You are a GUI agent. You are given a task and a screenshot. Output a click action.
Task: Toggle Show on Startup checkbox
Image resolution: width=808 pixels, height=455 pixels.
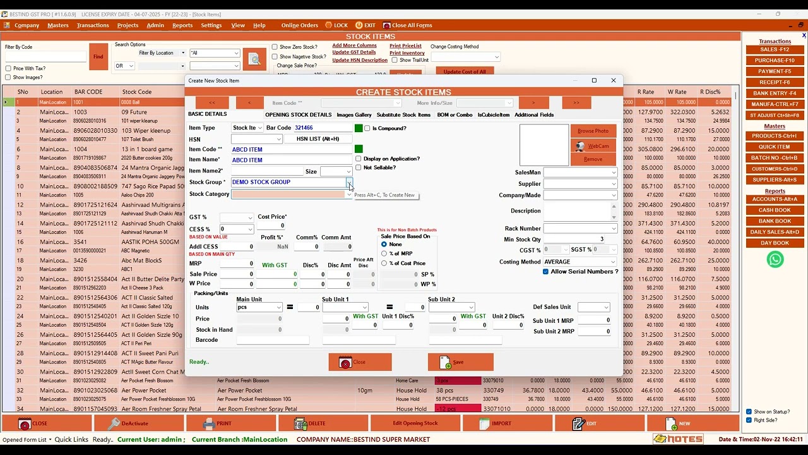[x=749, y=412]
